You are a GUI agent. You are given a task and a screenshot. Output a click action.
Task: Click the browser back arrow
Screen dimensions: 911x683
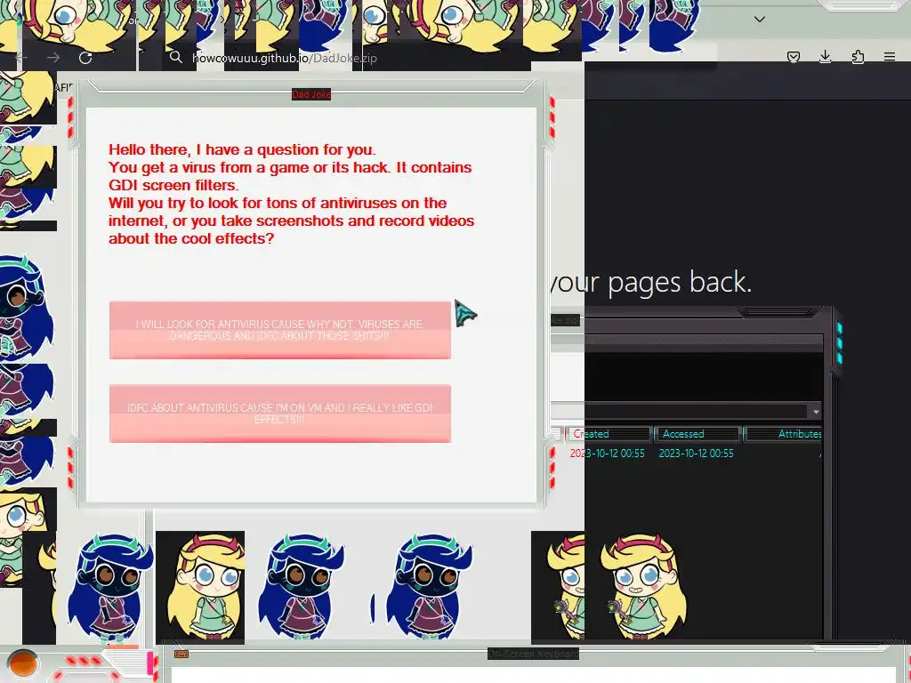pos(21,58)
